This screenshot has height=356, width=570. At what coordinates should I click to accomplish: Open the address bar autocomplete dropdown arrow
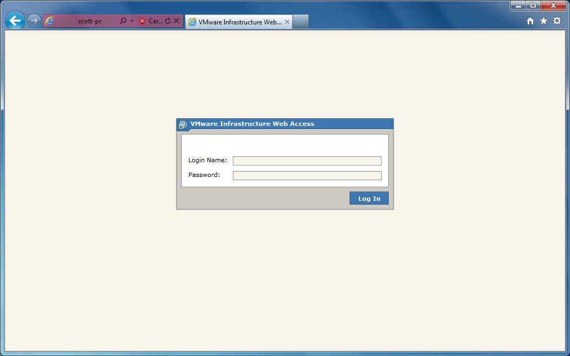click(131, 21)
